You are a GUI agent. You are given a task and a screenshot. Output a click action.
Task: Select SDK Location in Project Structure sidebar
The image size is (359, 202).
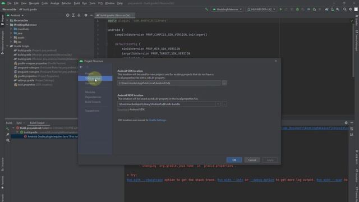pyautogui.click(x=95, y=79)
